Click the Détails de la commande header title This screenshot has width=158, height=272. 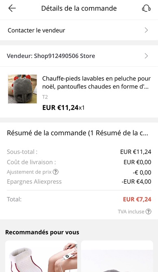[x=79, y=8]
